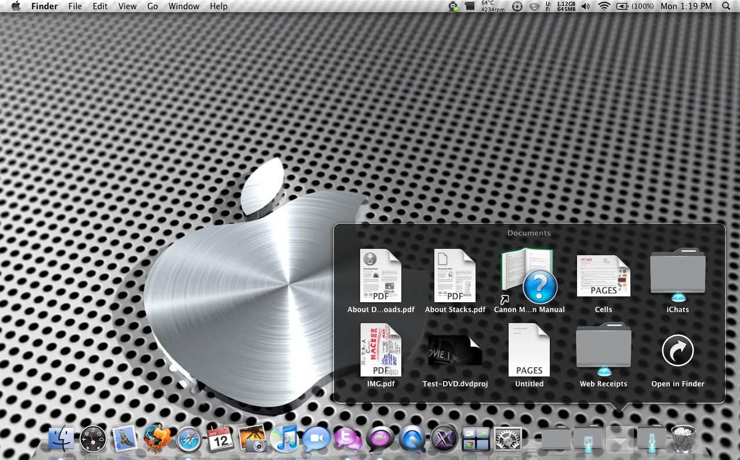Screen dimensions: 740x460
Task: Expand the glowing folder stack left of the Documents stack
Action: pyautogui.click(x=588, y=439)
